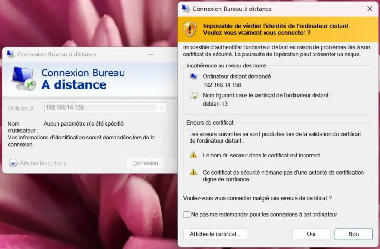
Task: Click the requested IP 192.168.14.158 in warning dialog
Action: [222, 85]
